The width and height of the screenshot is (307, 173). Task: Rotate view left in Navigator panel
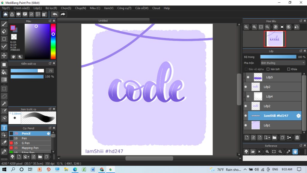click(276, 27)
